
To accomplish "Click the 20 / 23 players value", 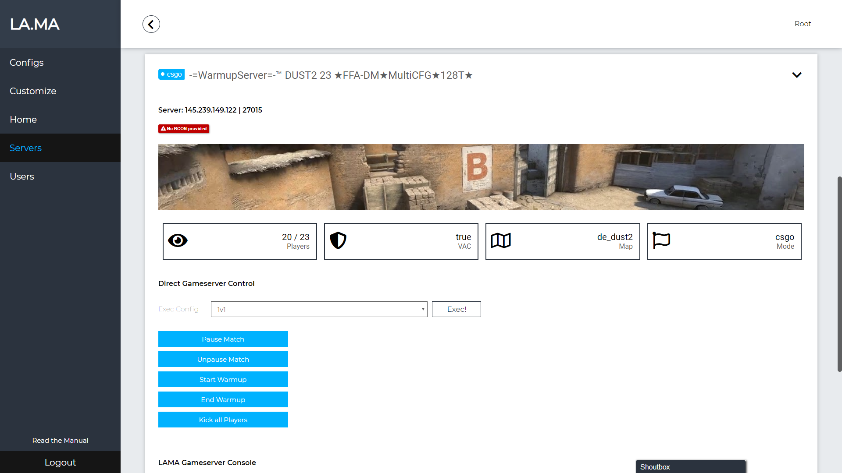I will tap(296, 237).
